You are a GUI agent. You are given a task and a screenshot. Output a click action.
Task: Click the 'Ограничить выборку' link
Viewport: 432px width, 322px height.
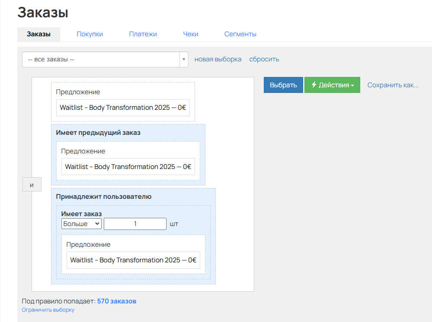48,310
